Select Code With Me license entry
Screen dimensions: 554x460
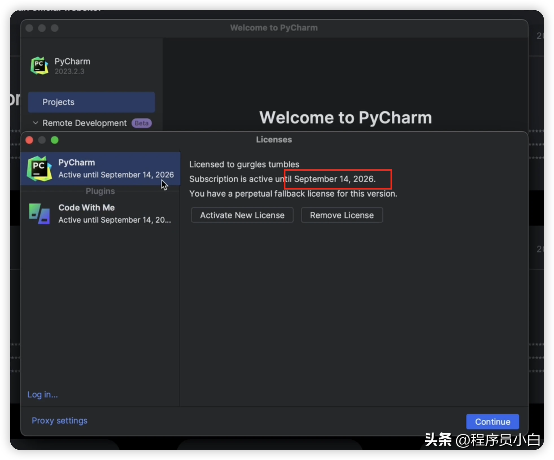point(101,214)
